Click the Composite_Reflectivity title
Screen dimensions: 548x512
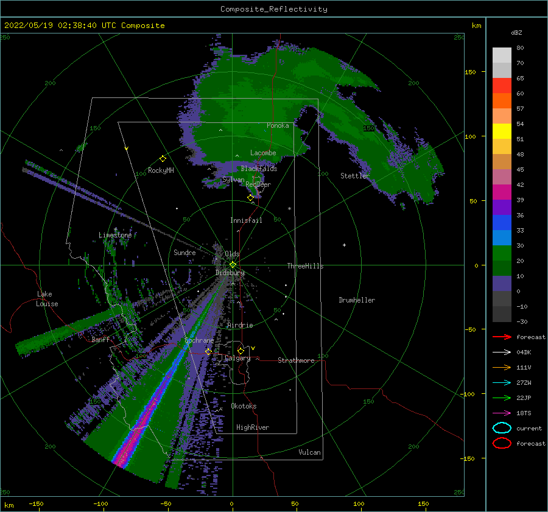[273, 9]
